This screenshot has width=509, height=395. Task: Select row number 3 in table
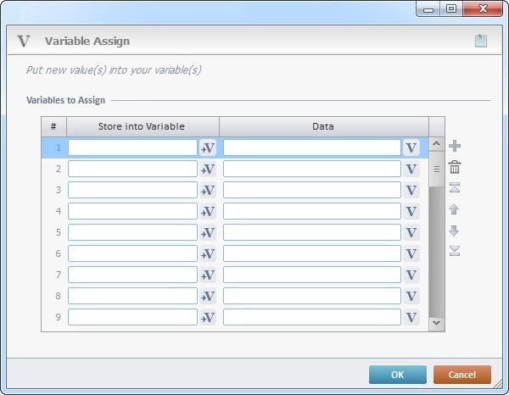pyautogui.click(x=54, y=190)
